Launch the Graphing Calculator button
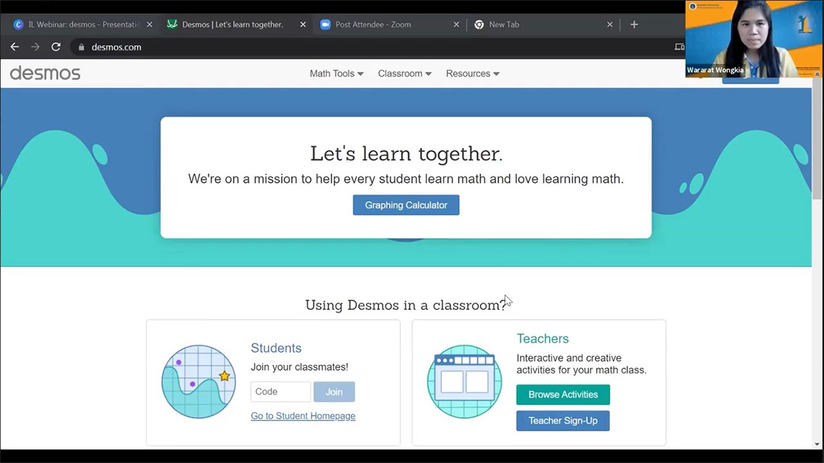The width and height of the screenshot is (824, 463). [406, 205]
